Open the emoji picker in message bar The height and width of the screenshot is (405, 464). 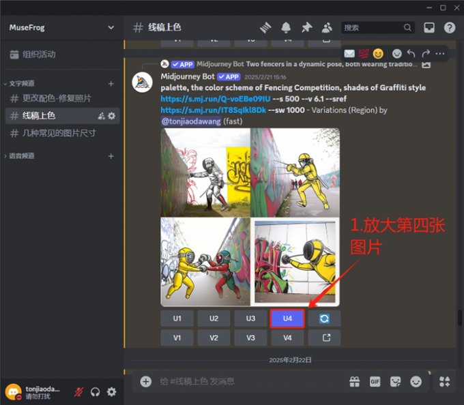pos(416,382)
